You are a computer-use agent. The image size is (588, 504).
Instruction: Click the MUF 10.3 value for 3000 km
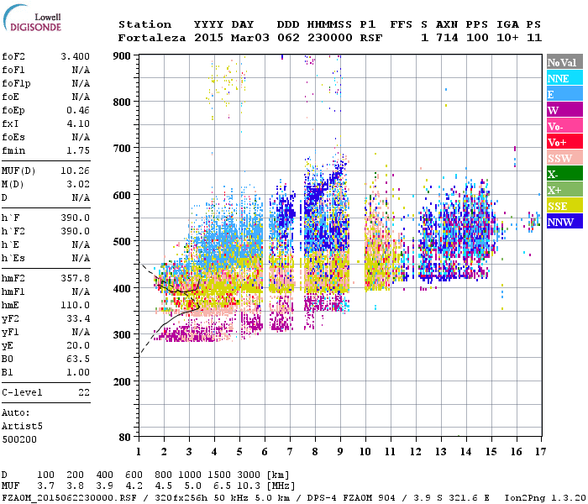coord(249,486)
